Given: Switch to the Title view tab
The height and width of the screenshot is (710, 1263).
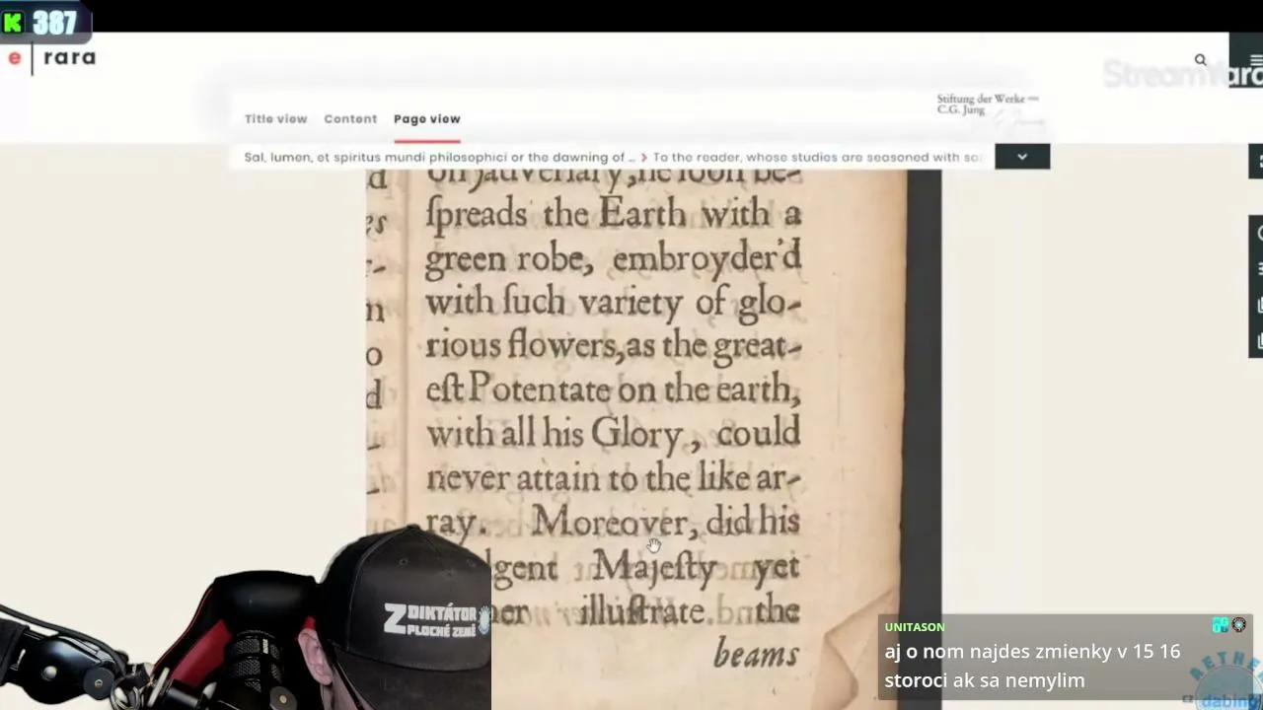Looking at the screenshot, I should [x=276, y=118].
